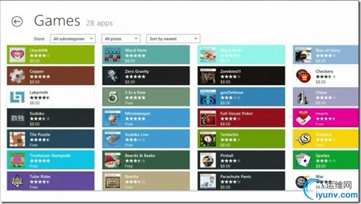Click the Sudoku Live app icon
The height and width of the screenshot is (204, 361).
click(113, 139)
